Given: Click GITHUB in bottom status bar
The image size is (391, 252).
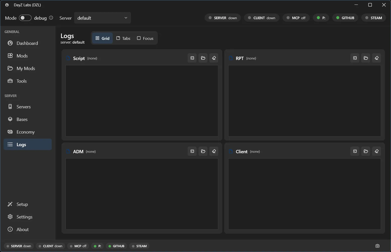Looking at the screenshot, I should tap(117, 246).
